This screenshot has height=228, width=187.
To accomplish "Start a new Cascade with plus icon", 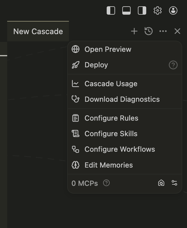I will pyautogui.click(x=134, y=31).
